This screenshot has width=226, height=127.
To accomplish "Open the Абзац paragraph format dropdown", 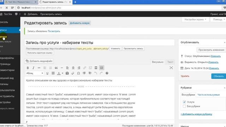I will coord(35,73).
